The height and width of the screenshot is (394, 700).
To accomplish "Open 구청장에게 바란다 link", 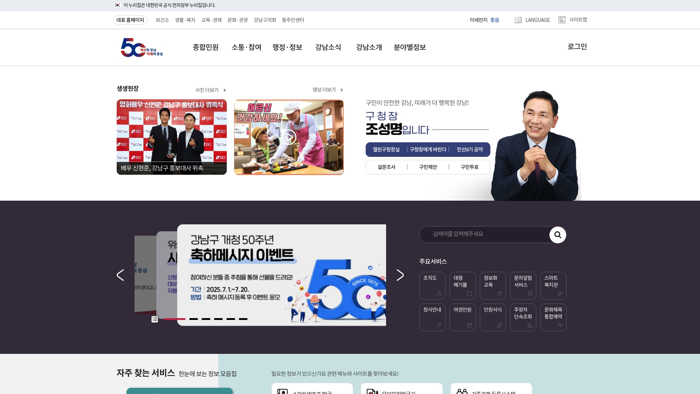I will [x=428, y=150].
